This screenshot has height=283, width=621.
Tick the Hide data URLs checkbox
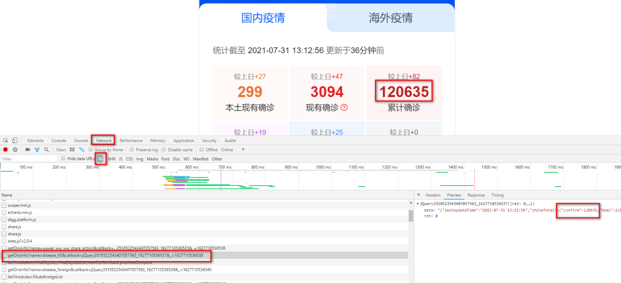[x=63, y=159]
